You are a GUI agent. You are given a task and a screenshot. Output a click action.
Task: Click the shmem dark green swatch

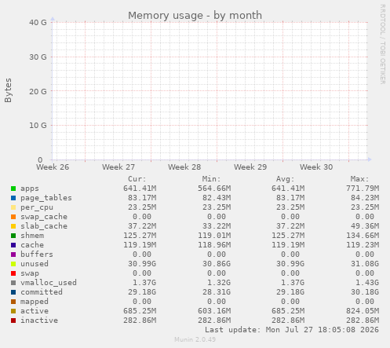(x=13, y=236)
